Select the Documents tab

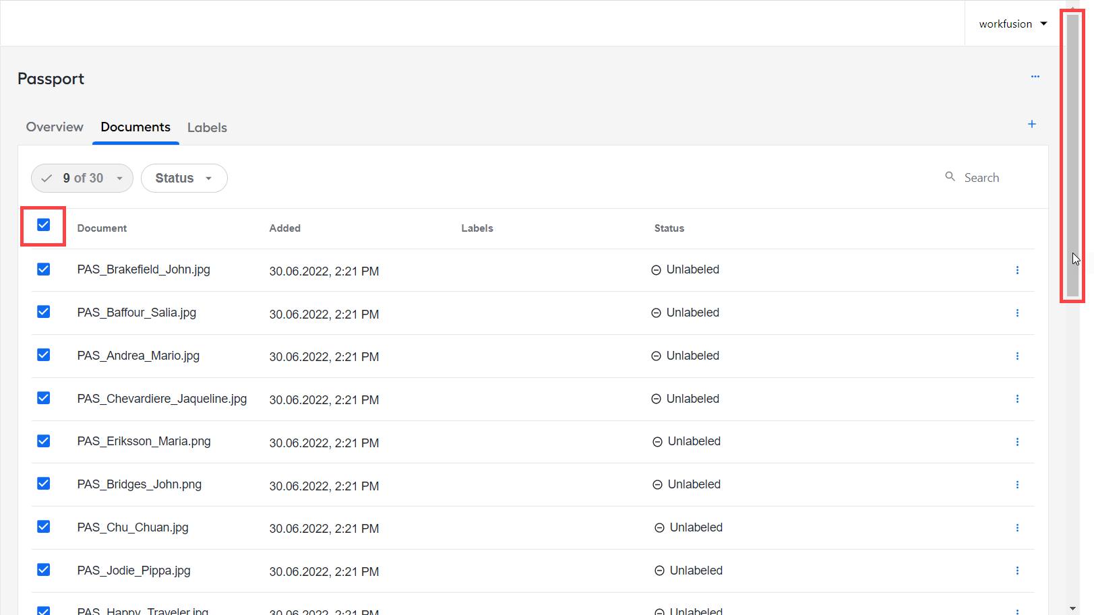pos(135,127)
